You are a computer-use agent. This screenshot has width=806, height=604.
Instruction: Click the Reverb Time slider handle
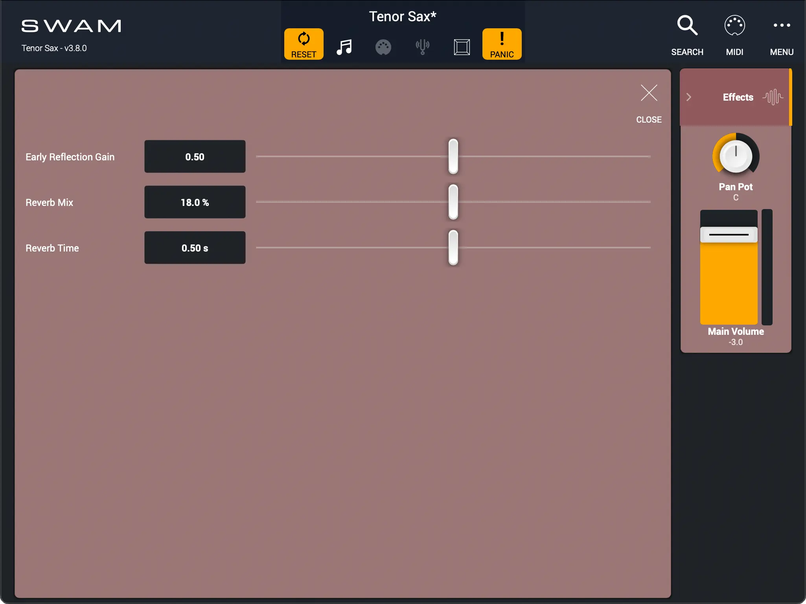pos(453,248)
